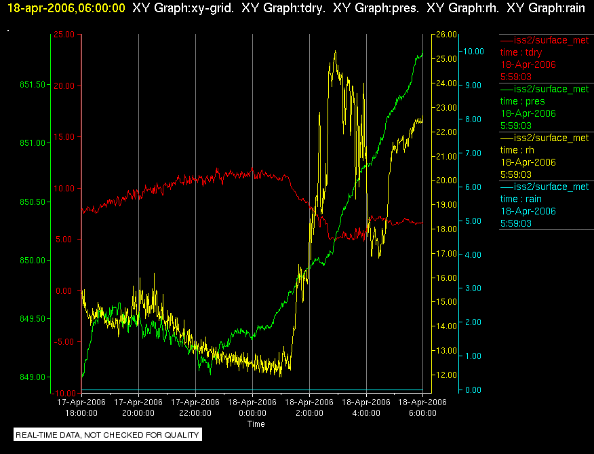This screenshot has height=454, width=594.
Task: Click the x-axis tick label '17-Apr-2006 18:00:00'
Action: [x=81, y=407]
